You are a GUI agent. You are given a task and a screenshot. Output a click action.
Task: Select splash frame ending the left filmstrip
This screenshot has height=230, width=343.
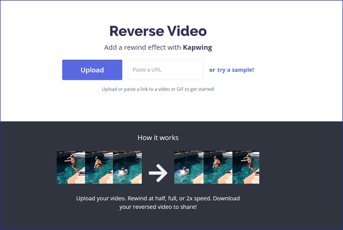pyautogui.click(x=128, y=167)
